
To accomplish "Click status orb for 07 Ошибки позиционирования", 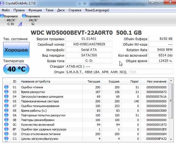I will point(6,106).
